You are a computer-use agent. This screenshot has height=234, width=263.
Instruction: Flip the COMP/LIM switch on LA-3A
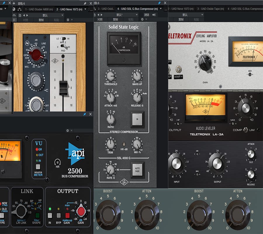pyautogui.click(x=245, y=130)
